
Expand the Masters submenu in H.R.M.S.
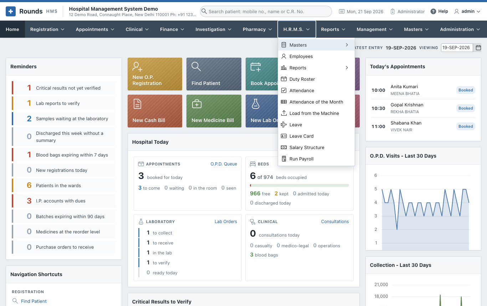(x=316, y=45)
